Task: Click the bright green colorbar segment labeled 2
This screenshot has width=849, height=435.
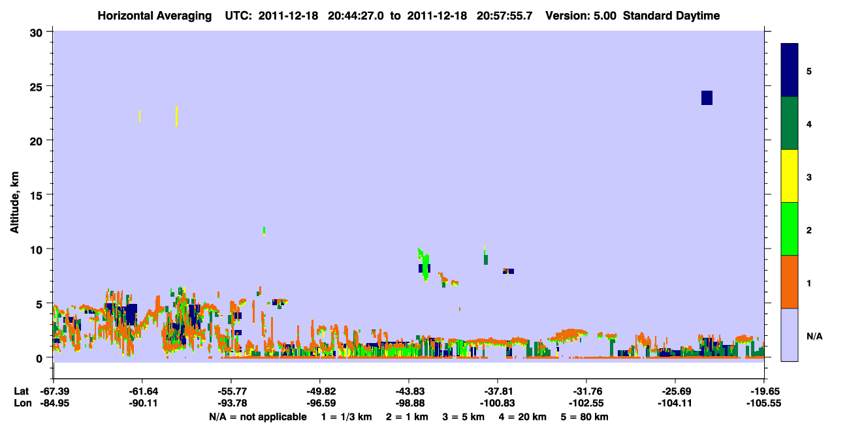Action: point(790,229)
